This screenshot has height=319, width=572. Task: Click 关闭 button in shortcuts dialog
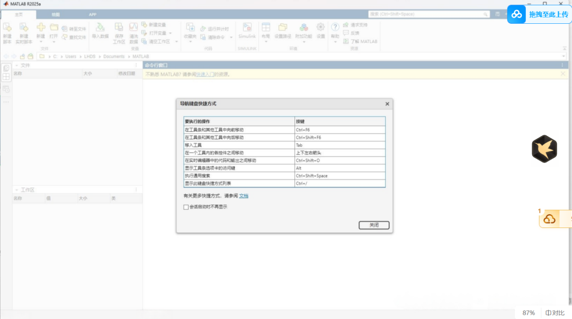[374, 225]
